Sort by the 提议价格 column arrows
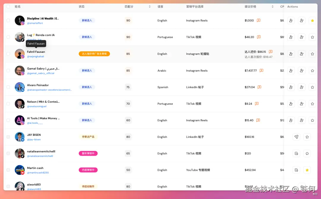The height and width of the screenshot is (199, 321). pos(273,7)
